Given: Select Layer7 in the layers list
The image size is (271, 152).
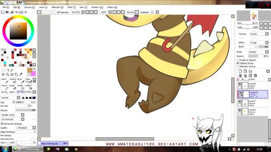Looking at the screenshot, I should coord(253,103).
